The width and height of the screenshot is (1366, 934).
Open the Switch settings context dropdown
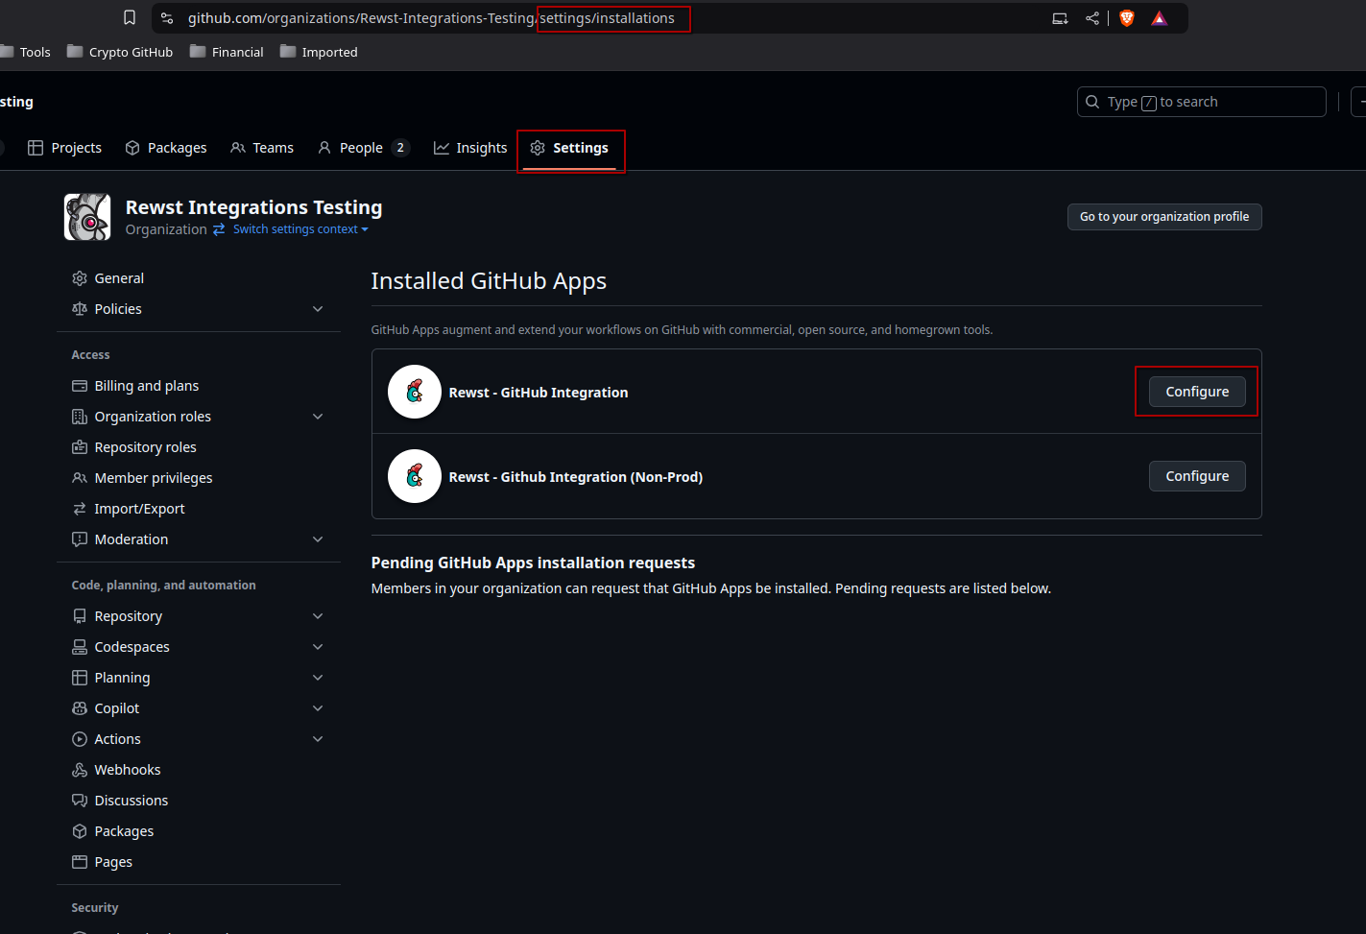[300, 229]
